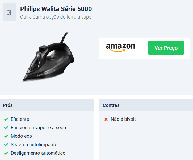Click the Amazon logo

click(x=120, y=48)
